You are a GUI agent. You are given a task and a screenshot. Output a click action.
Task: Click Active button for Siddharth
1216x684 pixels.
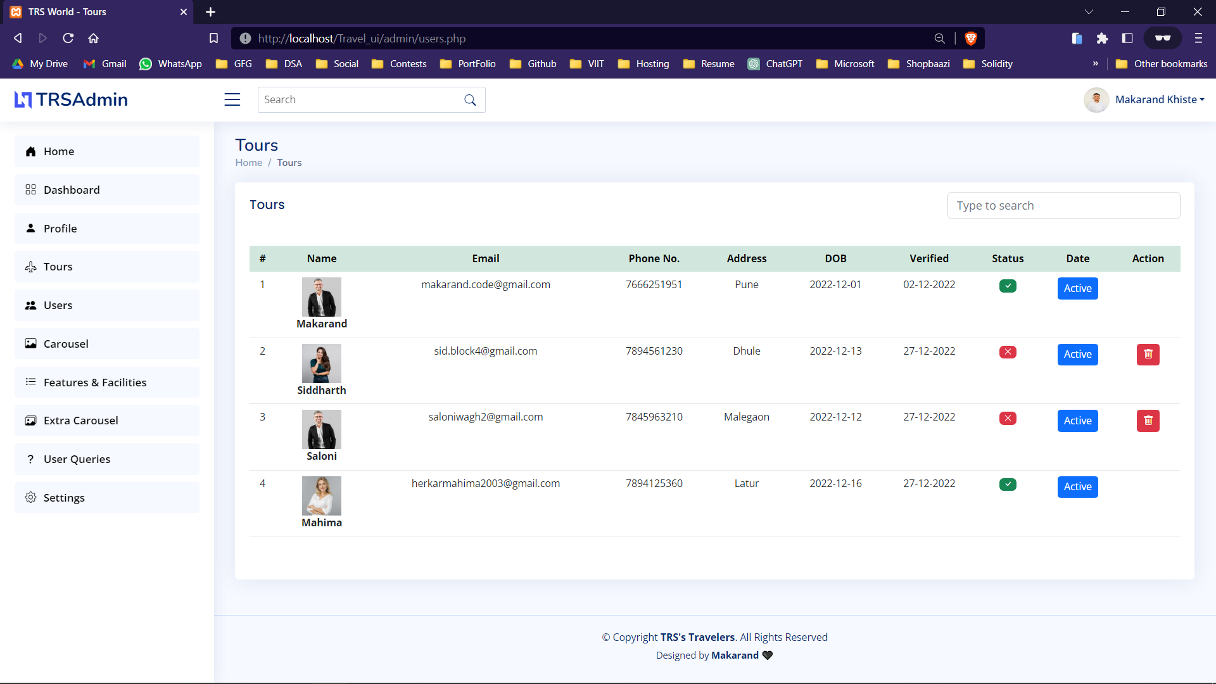coord(1077,355)
